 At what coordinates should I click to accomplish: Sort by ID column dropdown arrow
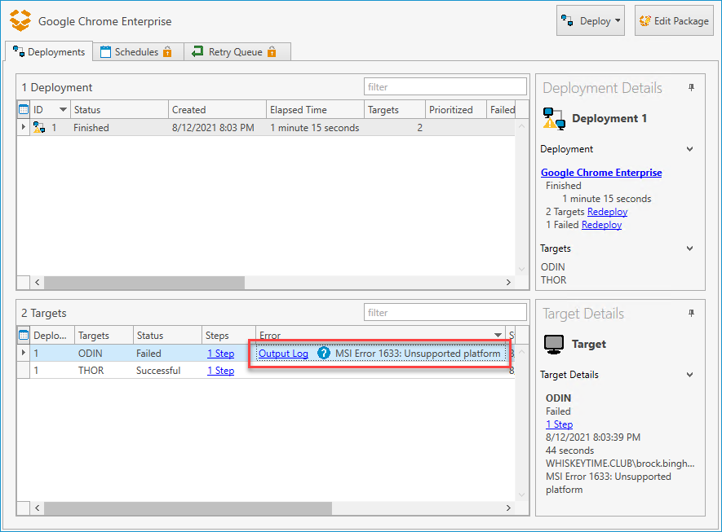[x=63, y=109]
